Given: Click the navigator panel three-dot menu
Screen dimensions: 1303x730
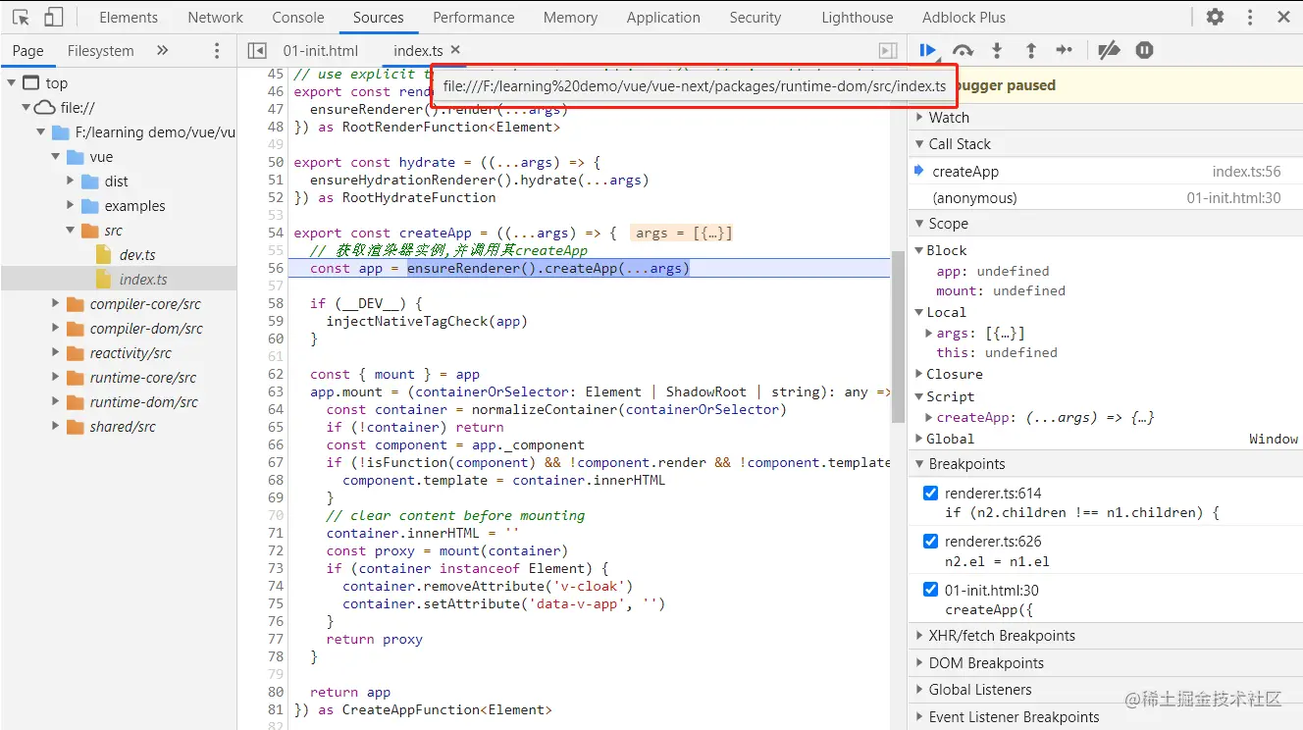Looking at the screenshot, I should point(217,51).
